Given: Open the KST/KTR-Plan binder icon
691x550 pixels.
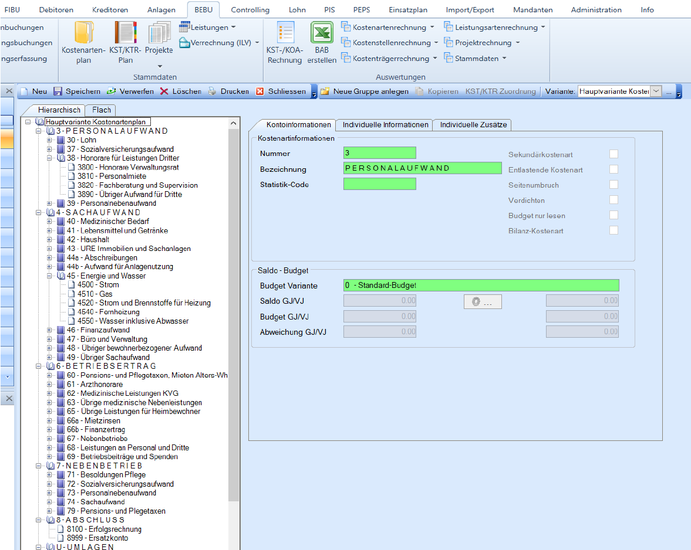Looking at the screenshot, I should 126,33.
